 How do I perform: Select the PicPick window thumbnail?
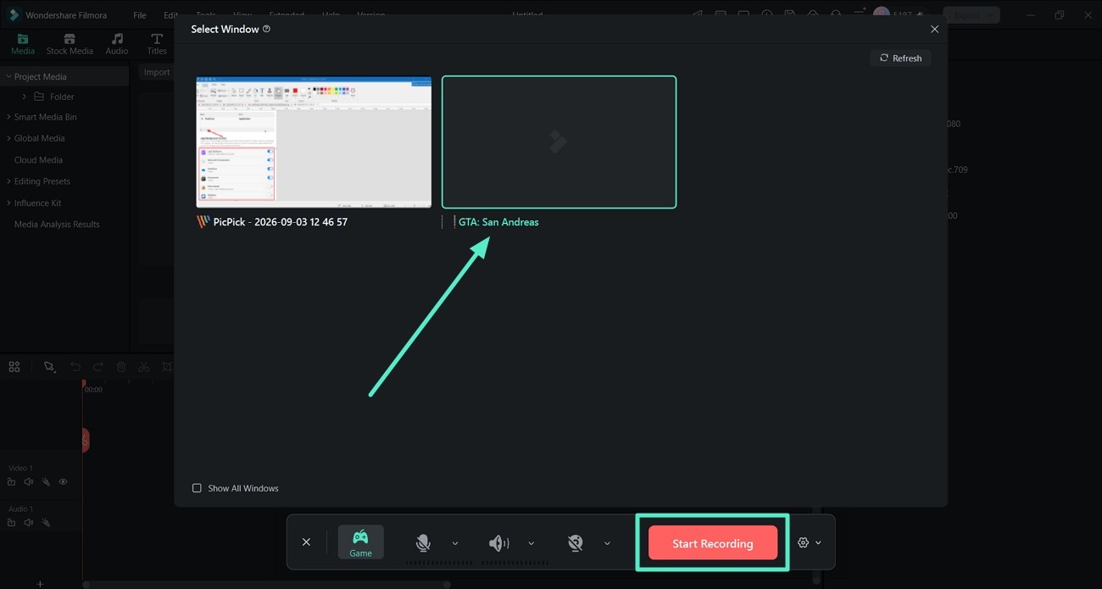314,142
